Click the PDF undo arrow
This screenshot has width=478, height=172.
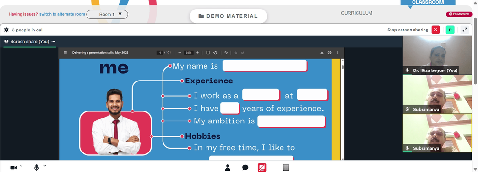coord(236,52)
